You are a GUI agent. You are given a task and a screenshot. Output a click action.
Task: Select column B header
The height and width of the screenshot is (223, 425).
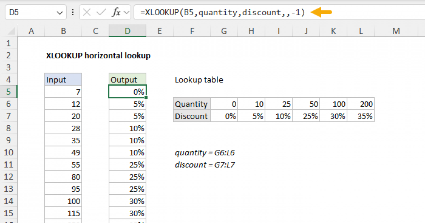[x=63, y=31]
